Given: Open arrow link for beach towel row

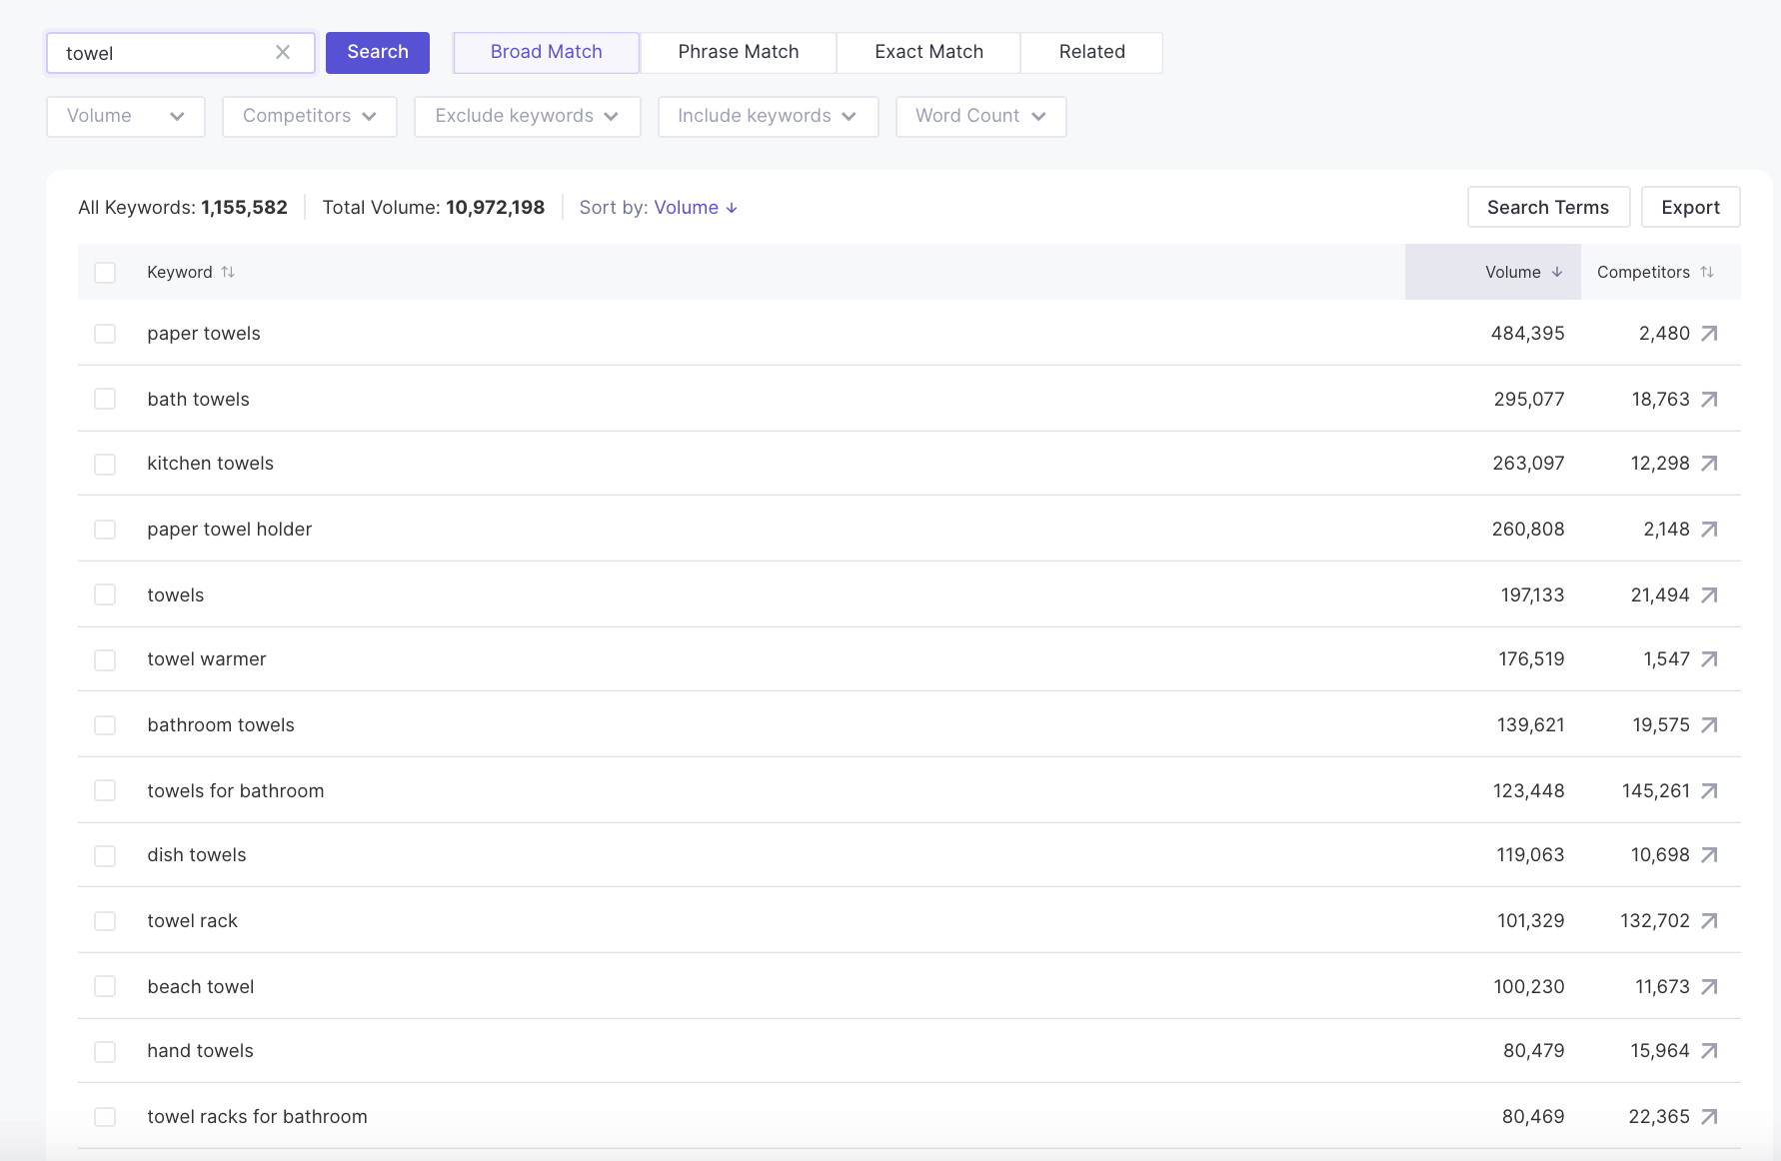Looking at the screenshot, I should click(1709, 987).
